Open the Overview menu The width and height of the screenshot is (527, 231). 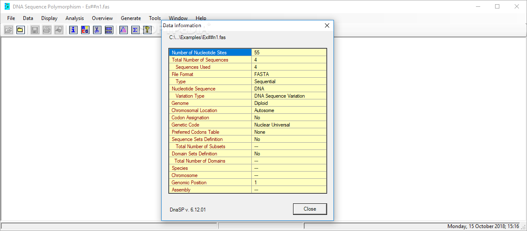point(102,18)
